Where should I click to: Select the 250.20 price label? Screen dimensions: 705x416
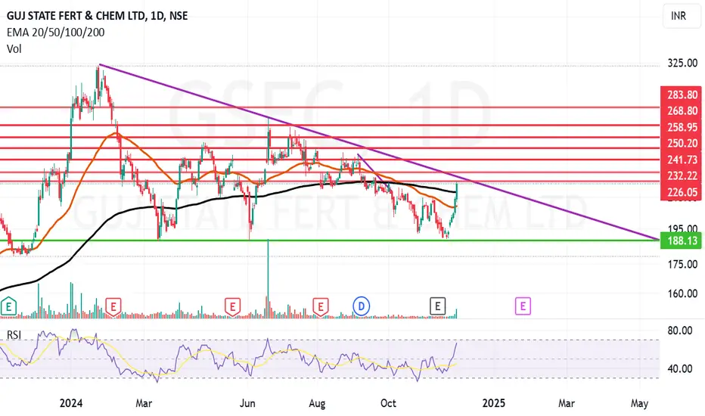click(x=682, y=144)
